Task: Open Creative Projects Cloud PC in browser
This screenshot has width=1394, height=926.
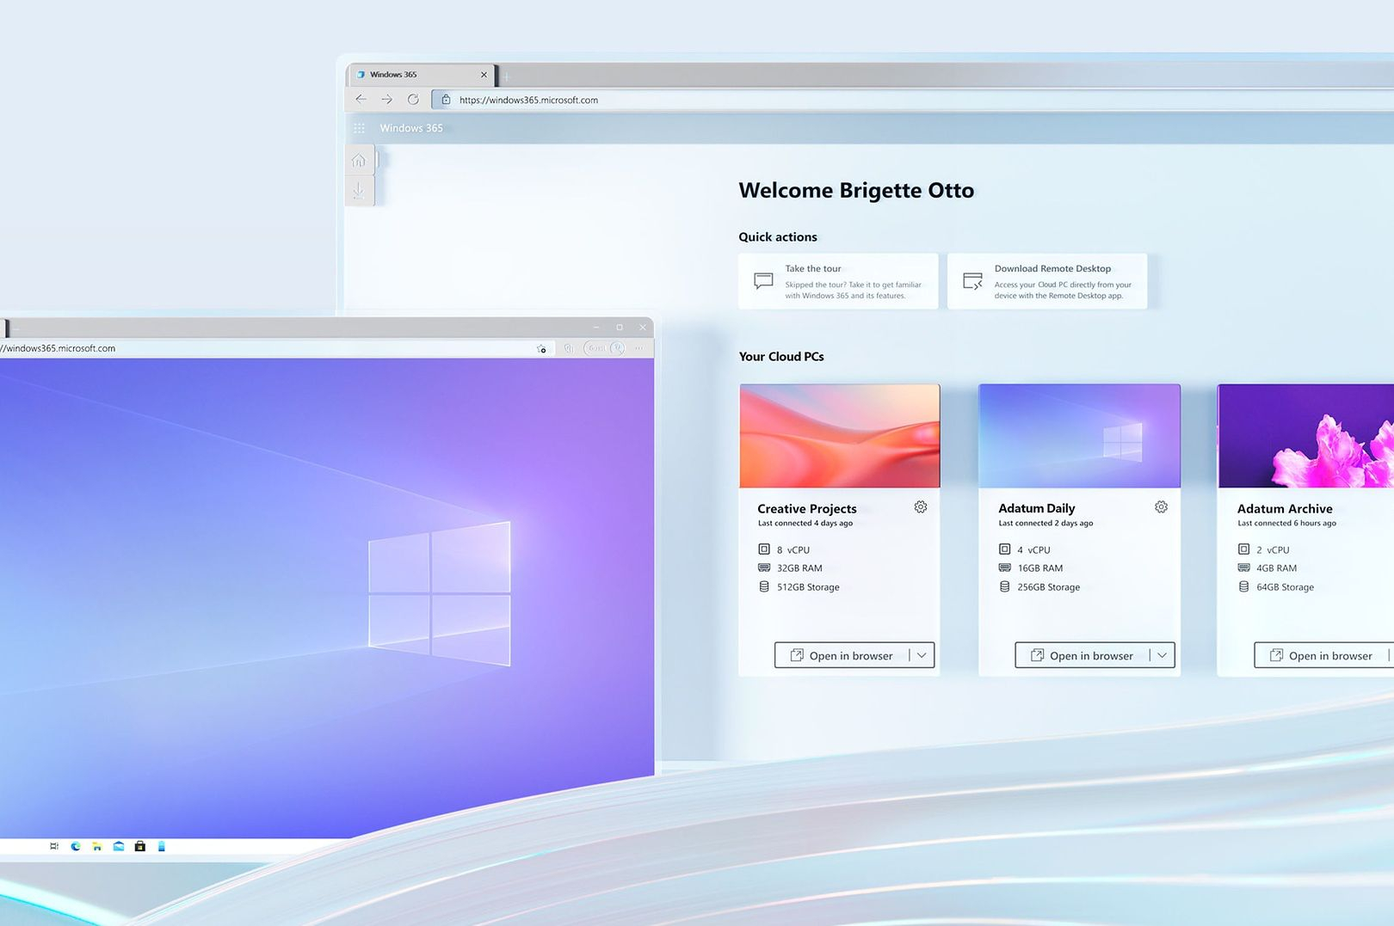Action: [844, 655]
